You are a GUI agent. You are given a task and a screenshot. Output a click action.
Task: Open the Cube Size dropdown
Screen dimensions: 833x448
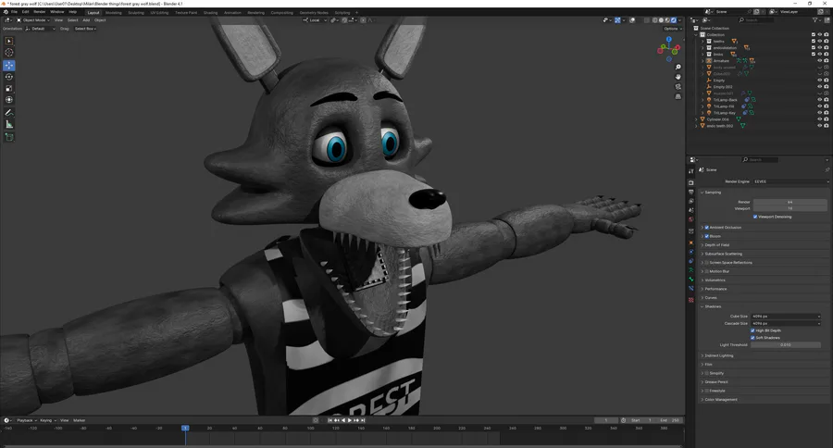point(786,317)
